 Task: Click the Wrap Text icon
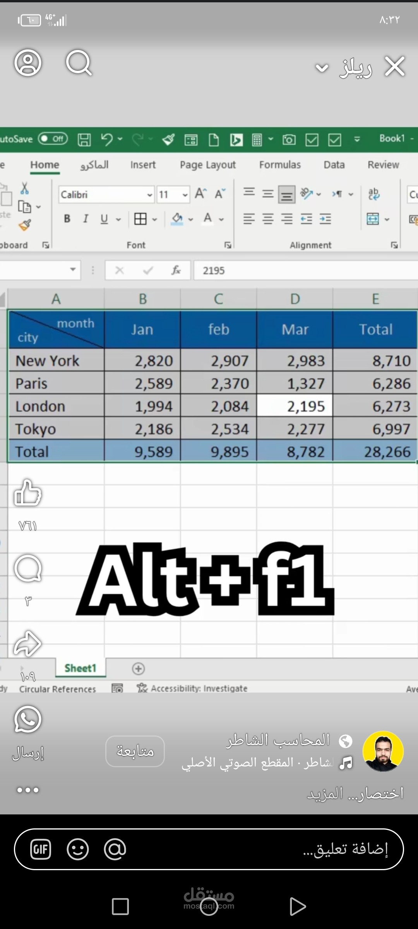(x=374, y=194)
